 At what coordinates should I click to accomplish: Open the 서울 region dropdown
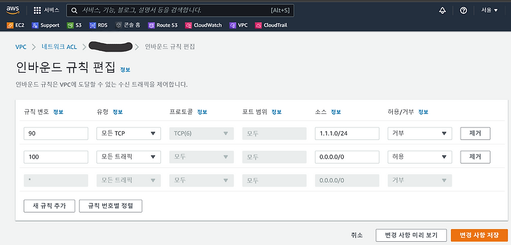point(489,10)
